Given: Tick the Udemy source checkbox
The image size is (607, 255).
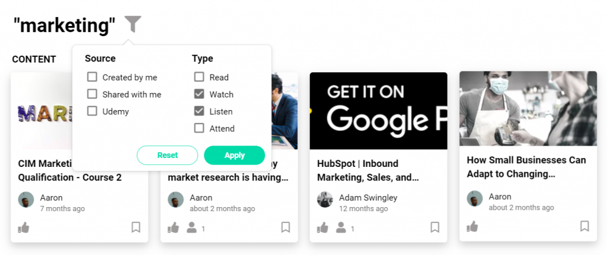Looking at the screenshot, I should point(92,111).
